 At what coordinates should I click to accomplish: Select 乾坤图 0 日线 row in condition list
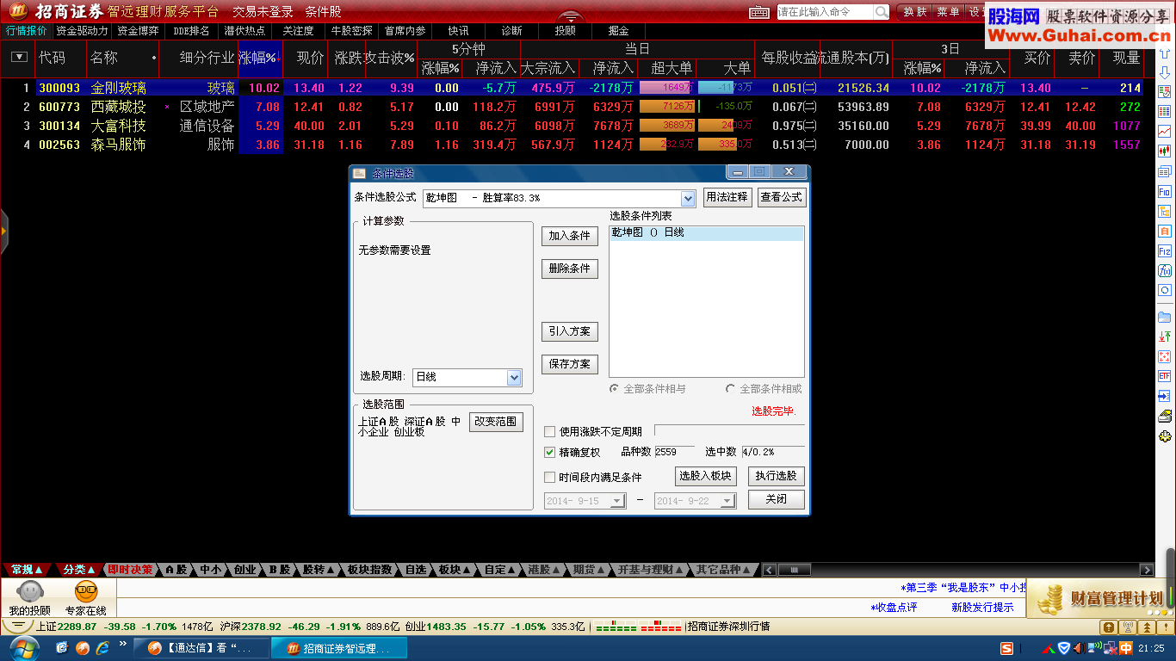(706, 233)
